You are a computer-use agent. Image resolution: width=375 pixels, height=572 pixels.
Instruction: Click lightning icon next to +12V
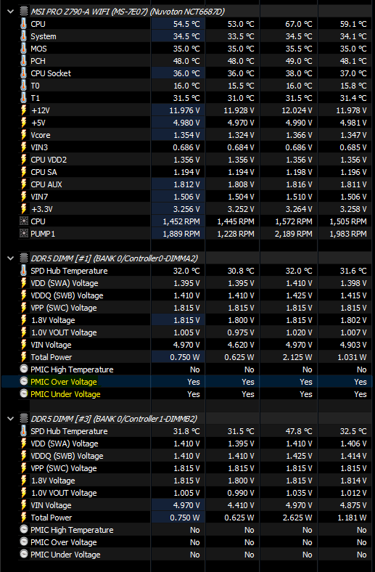point(24,110)
